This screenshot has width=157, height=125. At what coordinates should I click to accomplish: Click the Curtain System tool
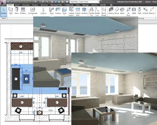point(71,12)
